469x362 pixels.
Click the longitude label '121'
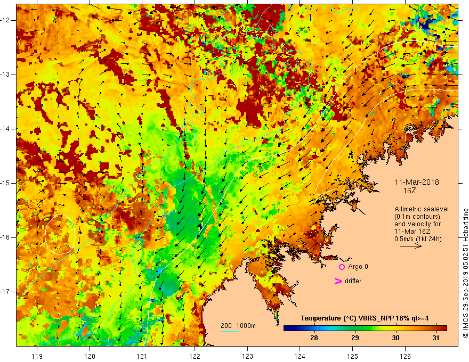[x=142, y=356]
